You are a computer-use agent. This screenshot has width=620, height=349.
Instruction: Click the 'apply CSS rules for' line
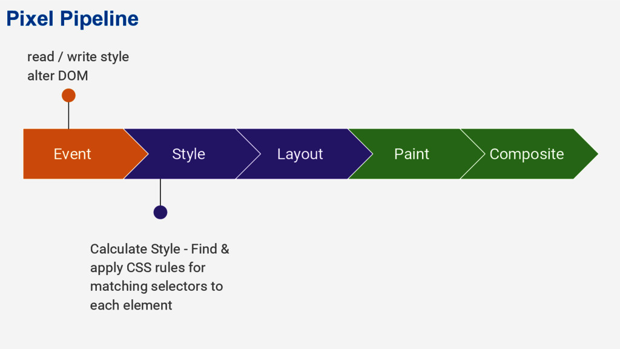click(x=148, y=268)
